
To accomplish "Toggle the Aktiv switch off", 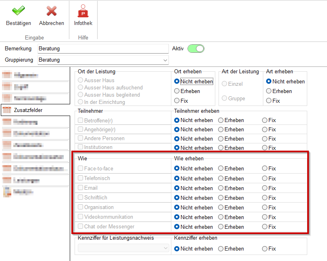I will (196, 48).
